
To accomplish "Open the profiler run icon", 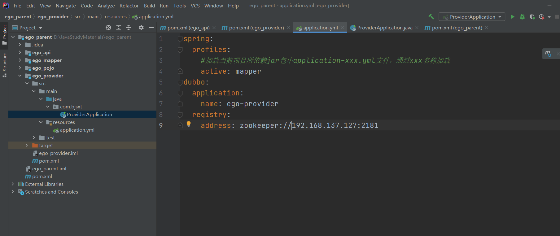I will coord(541,17).
